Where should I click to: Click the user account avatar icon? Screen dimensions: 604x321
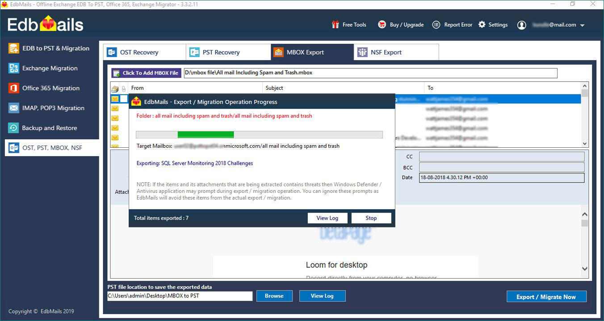[521, 25]
